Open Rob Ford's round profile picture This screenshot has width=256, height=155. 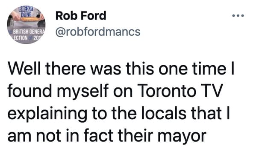click(26, 25)
